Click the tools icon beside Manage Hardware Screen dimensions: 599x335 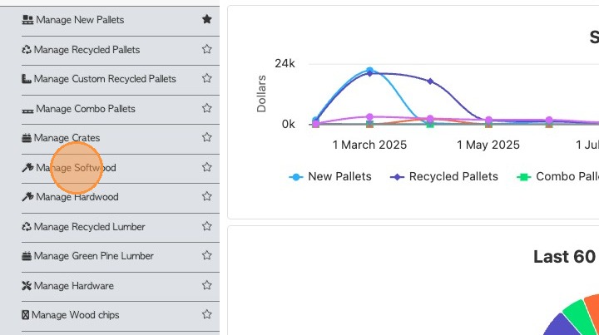click(27, 286)
